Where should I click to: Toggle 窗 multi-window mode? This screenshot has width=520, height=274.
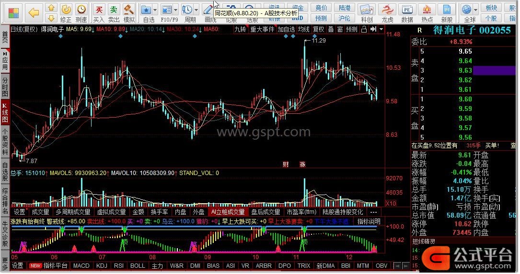coord(340,30)
